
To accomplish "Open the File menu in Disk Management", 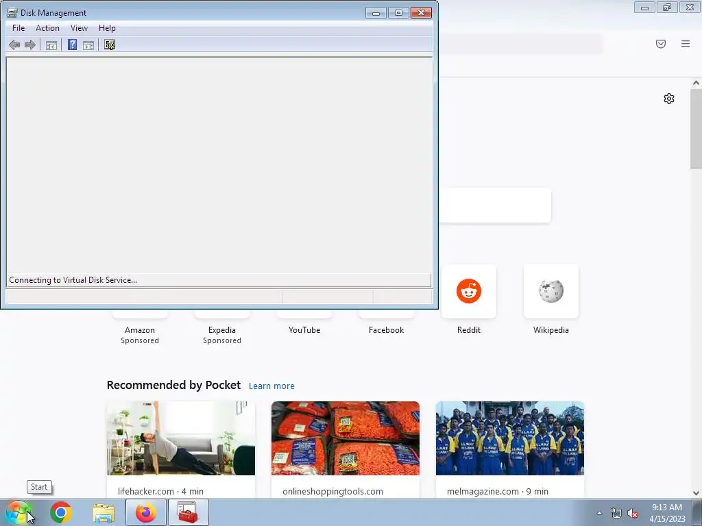I will tap(19, 27).
